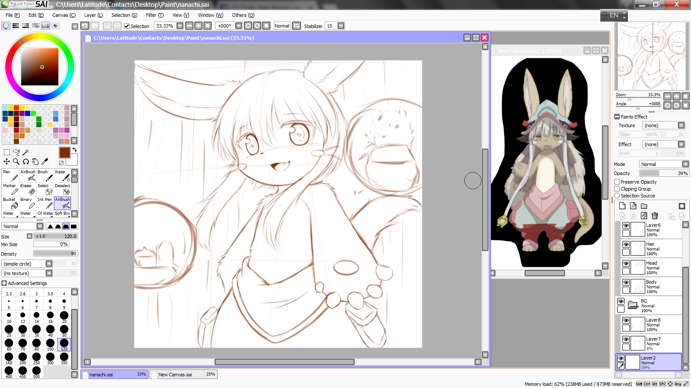Viewport: 691px width, 388px height.
Task: Create a new normal layer
Action: (622, 206)
